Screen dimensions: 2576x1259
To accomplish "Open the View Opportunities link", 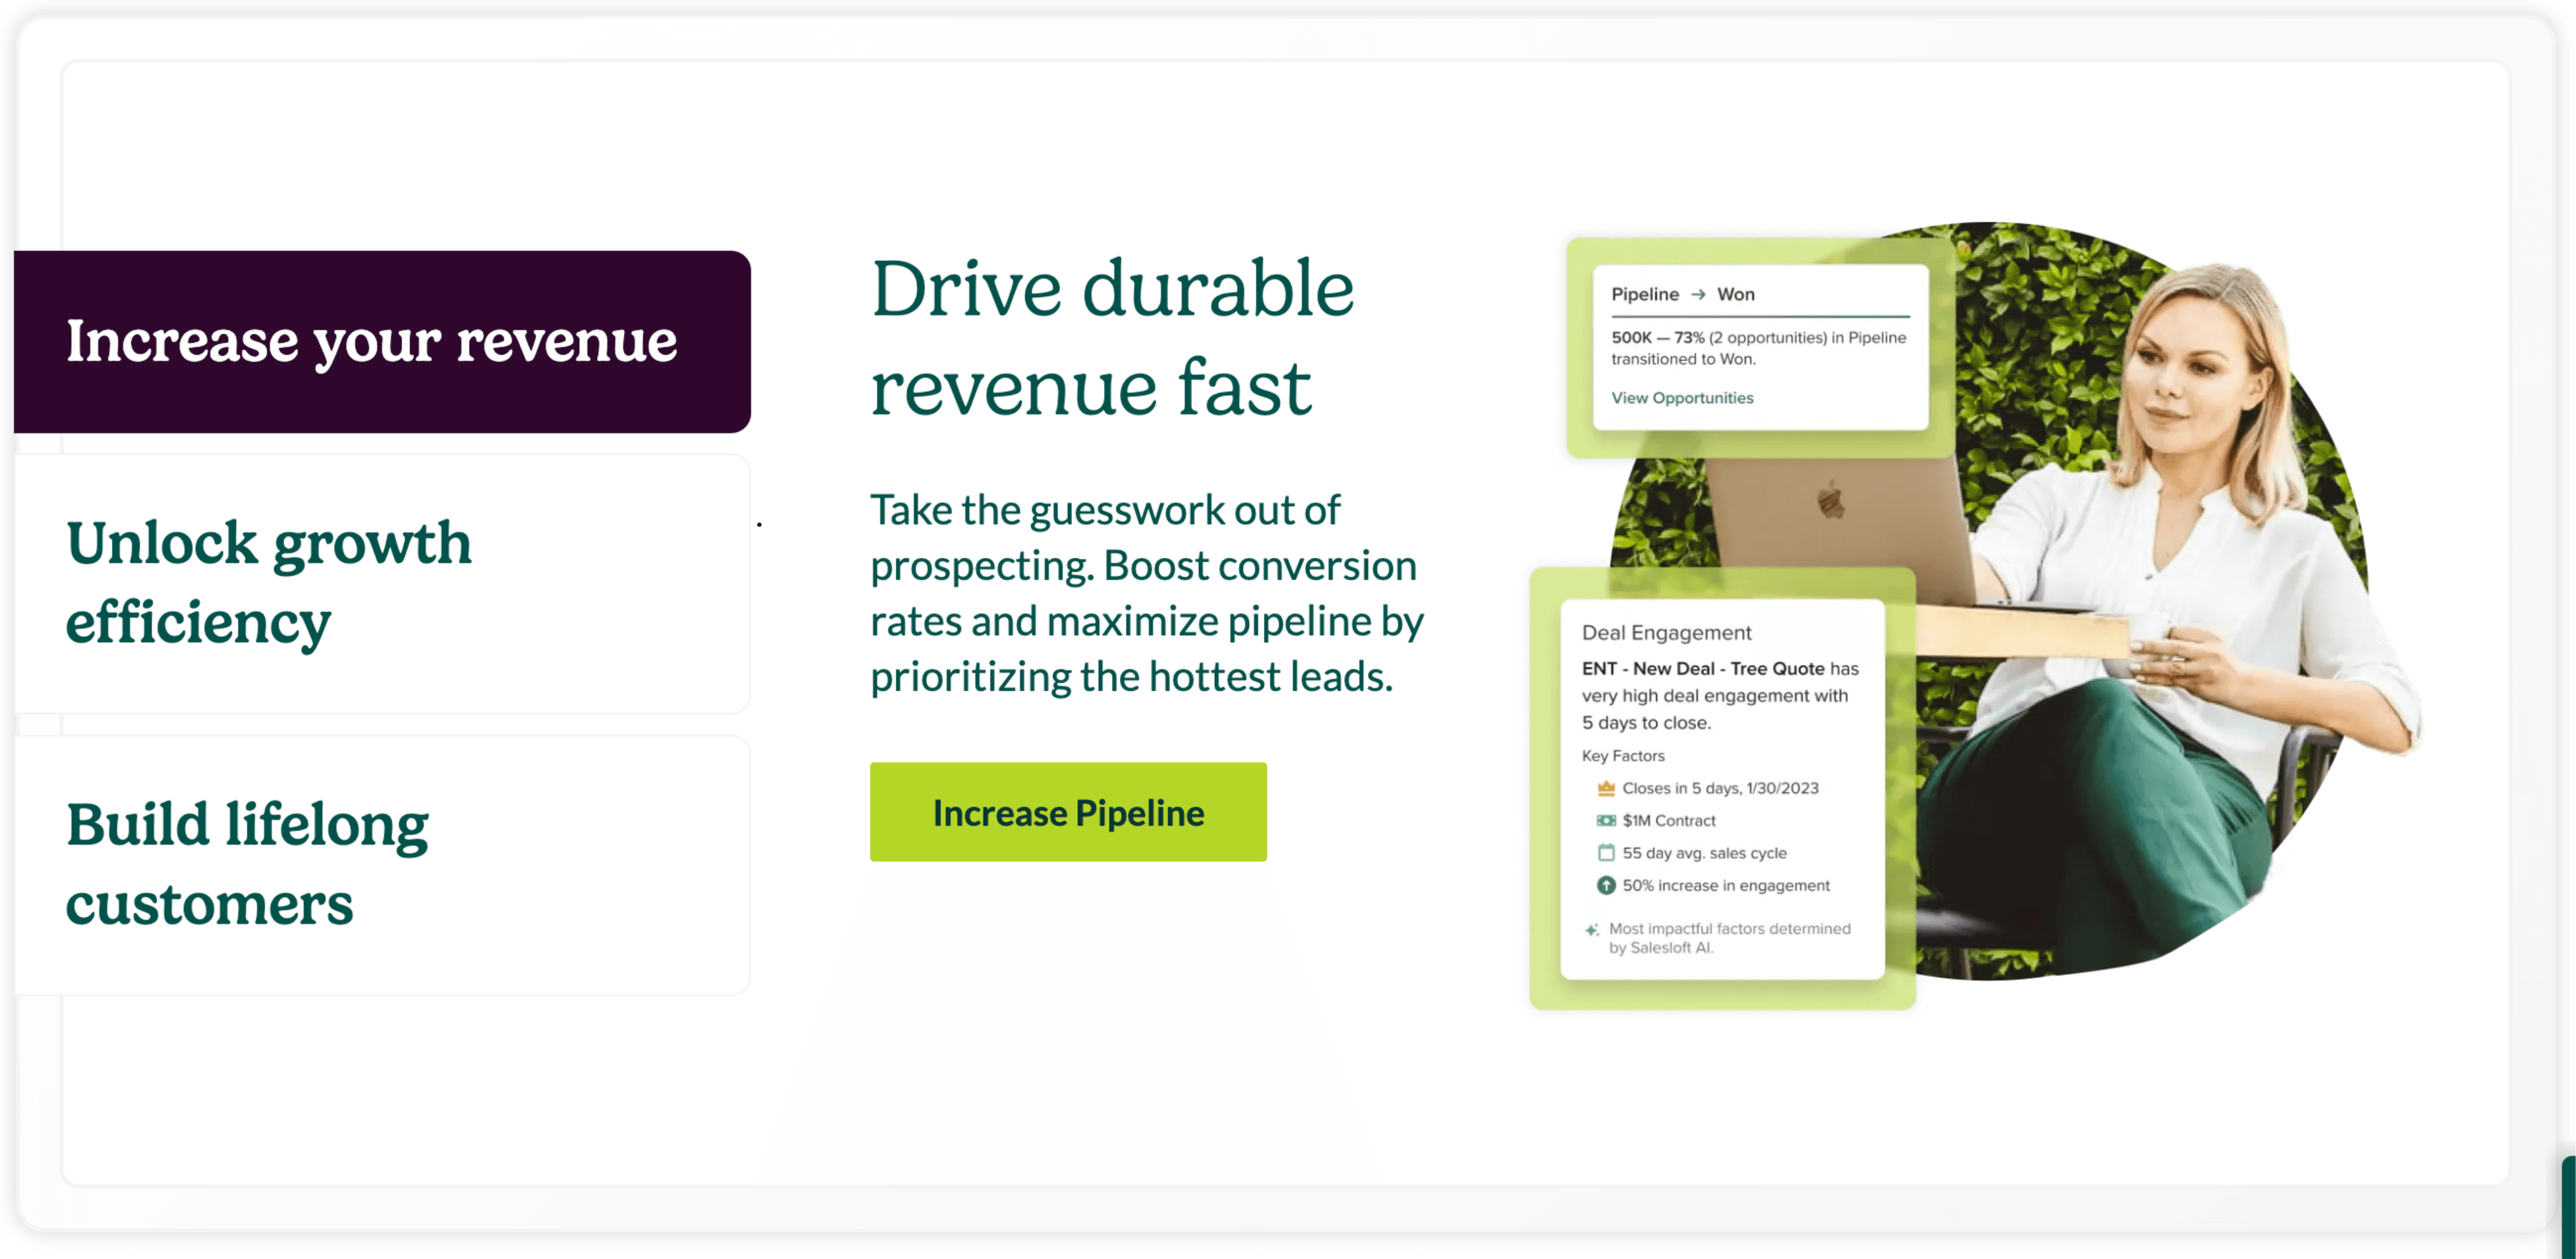I will point(1682,398).
